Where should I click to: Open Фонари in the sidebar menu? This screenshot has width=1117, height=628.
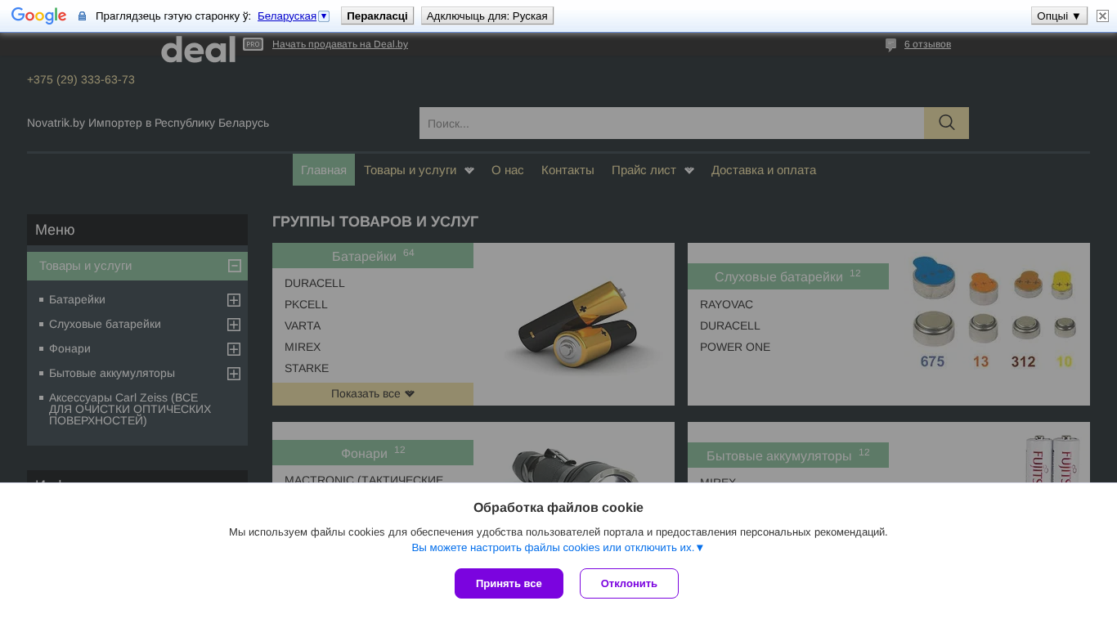point(70,349)
